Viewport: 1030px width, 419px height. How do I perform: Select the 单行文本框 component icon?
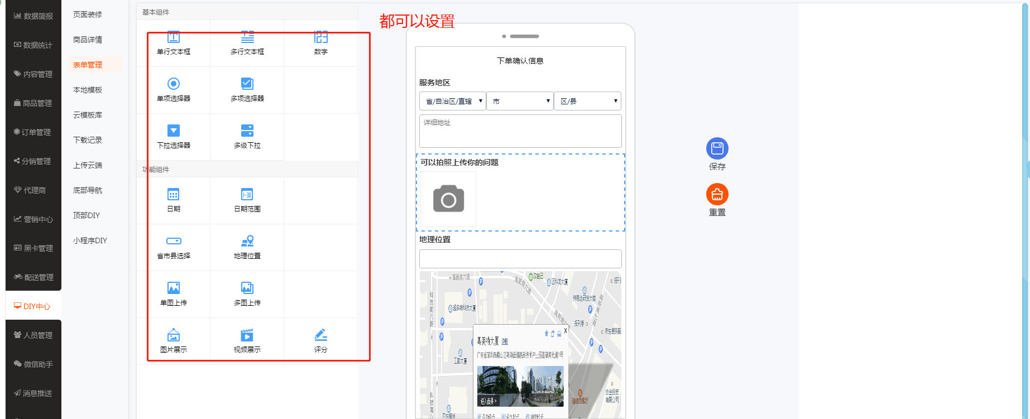coord(174,38)
